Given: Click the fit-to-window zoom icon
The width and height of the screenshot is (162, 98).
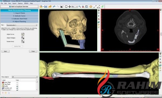Looking at the screenshot, I should point(86,7).
